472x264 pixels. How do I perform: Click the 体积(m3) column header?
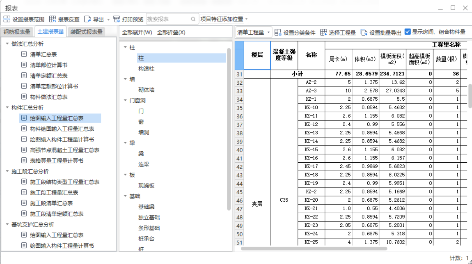(366, 59)
